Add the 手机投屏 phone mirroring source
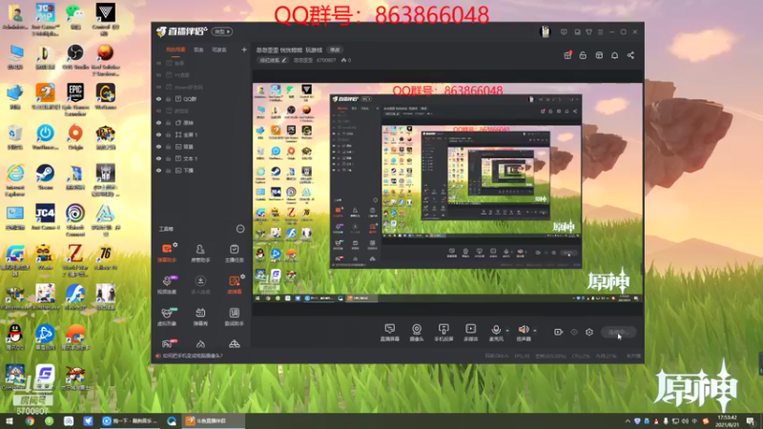Image resolution: width=763 pixels, height=429 pixels. [x=443, y=332]
